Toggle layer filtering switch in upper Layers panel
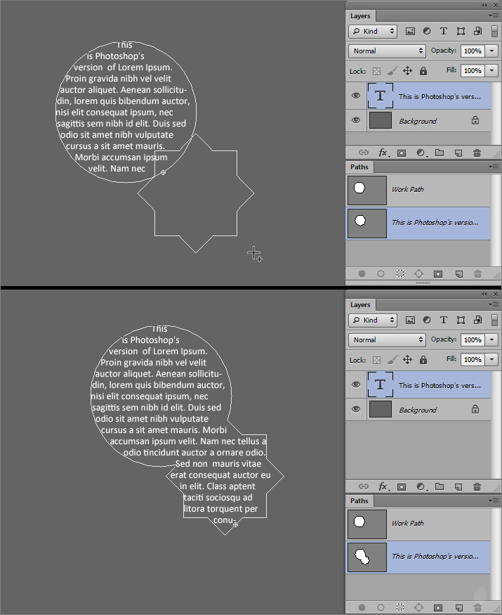This screenshot has width=502, height=615. click(x=494, y=31)
